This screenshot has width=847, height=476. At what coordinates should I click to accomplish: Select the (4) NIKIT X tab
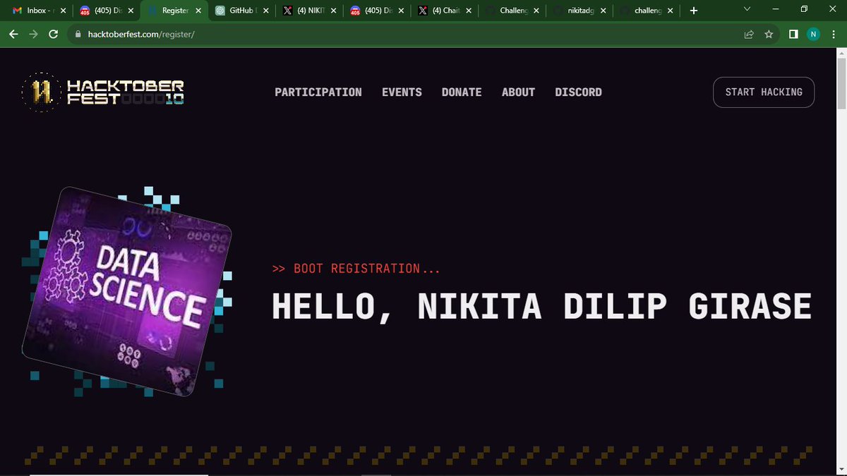click(x=310, y=11)
